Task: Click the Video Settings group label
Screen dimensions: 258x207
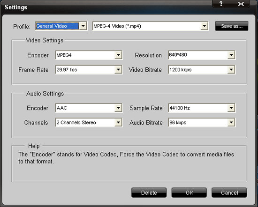Action: (45, 40)
